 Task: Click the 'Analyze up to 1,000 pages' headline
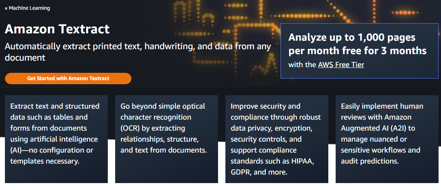(x=352, y=37)
